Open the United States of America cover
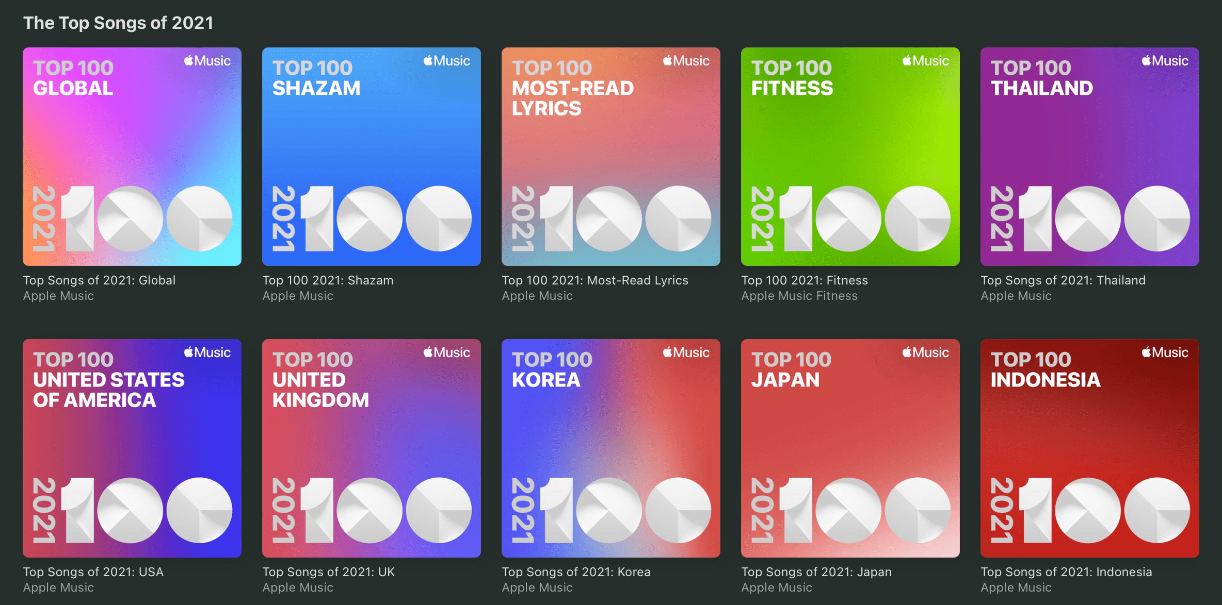The width and height of the screenshot is (1222, 605). pyautogui.click(x=132, y=448)
